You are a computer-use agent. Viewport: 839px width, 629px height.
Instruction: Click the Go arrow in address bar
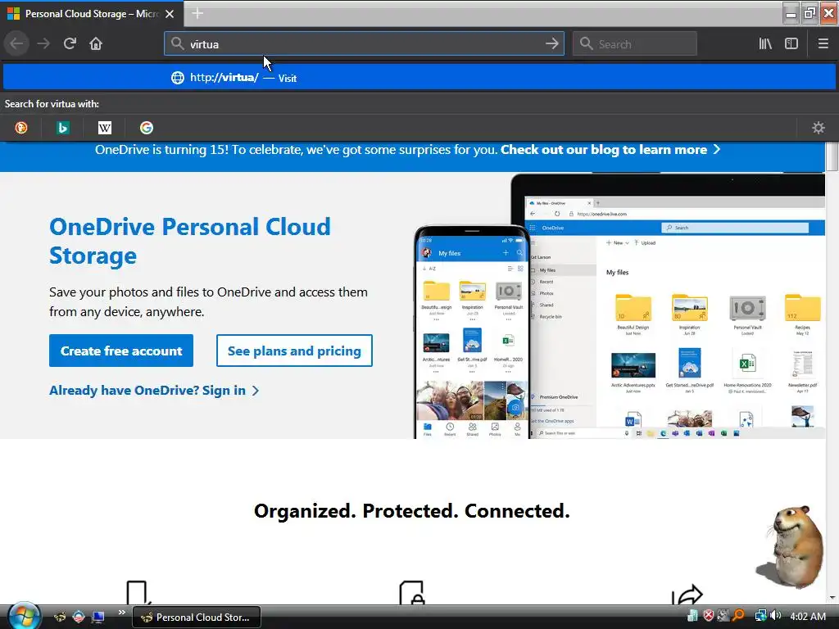coord(551,44)
